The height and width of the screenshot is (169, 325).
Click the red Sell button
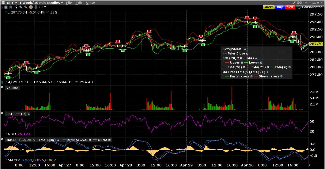point(290,7)
